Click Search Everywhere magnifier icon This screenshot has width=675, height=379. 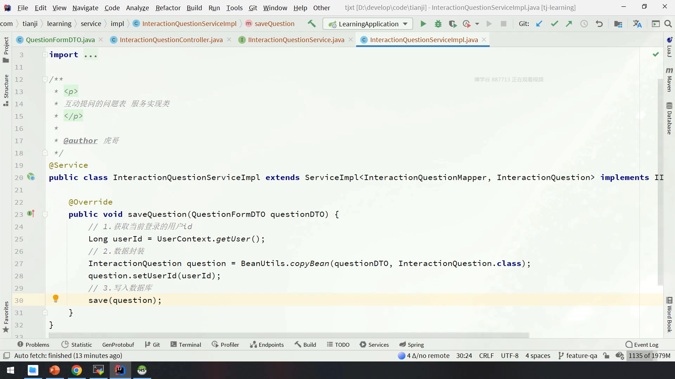668,24
